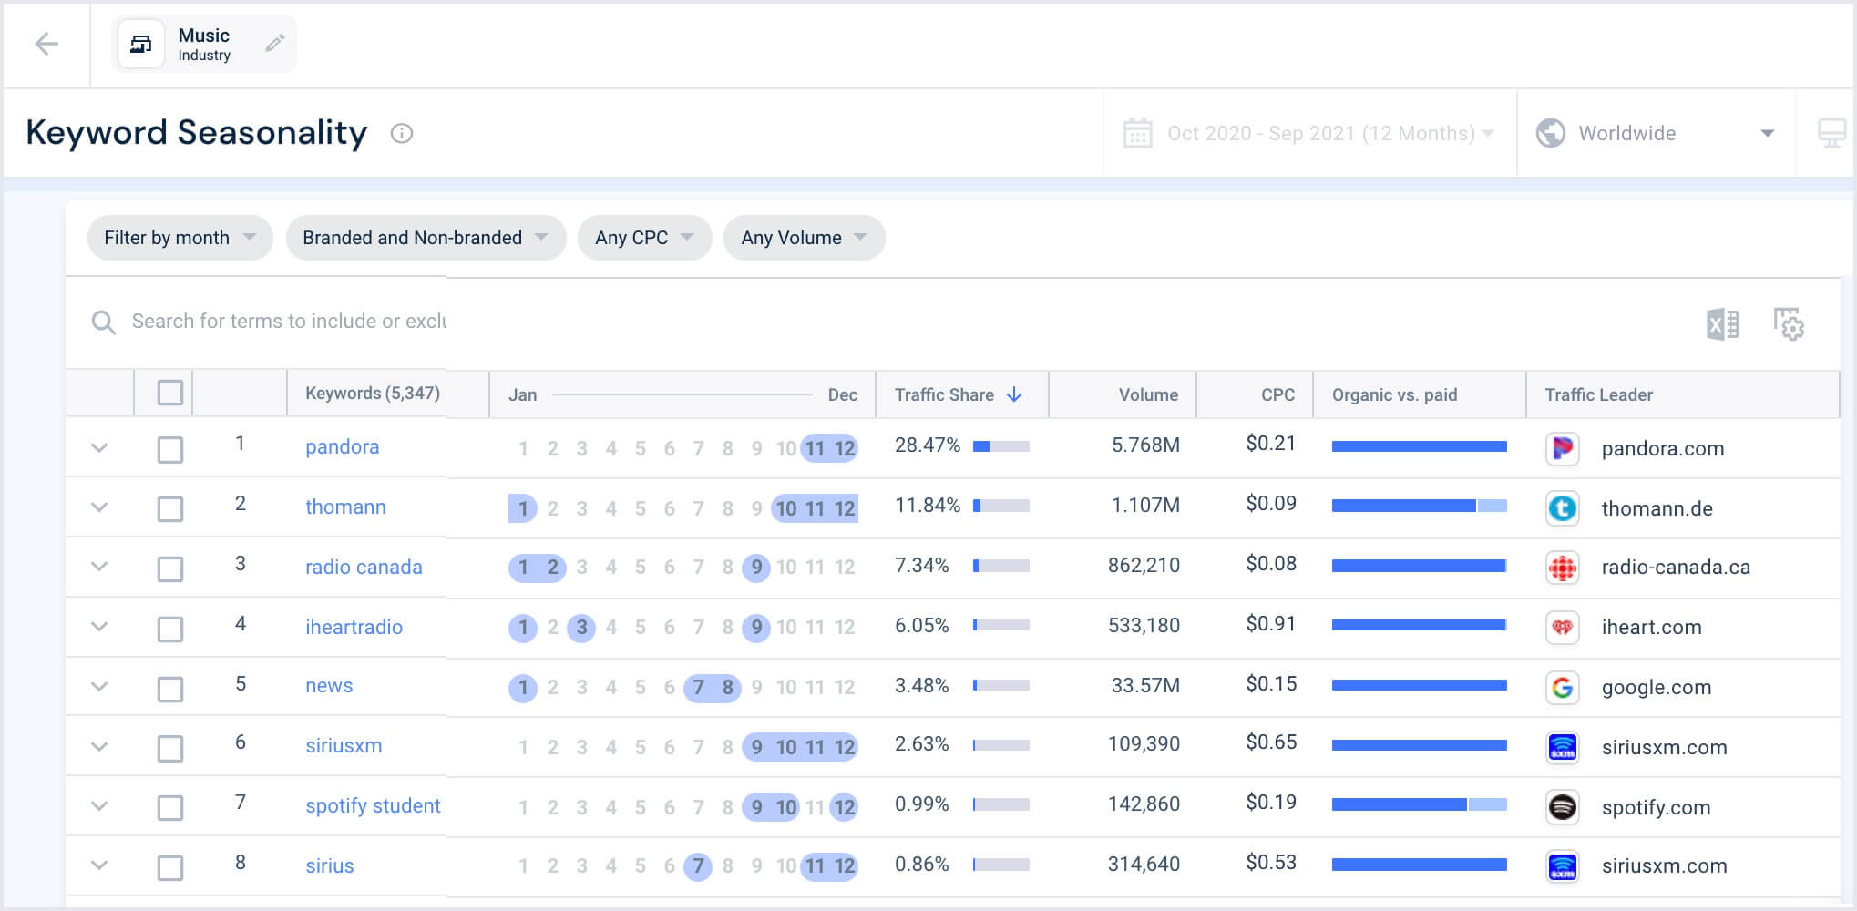
Task: Click the radio-canada.ca logo icon
Action: click(x=1563, y=568)
